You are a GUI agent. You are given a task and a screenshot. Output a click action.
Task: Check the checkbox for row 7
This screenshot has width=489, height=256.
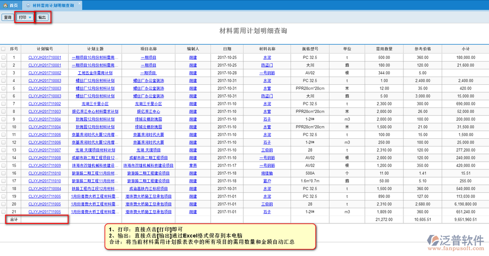[3, 104]
